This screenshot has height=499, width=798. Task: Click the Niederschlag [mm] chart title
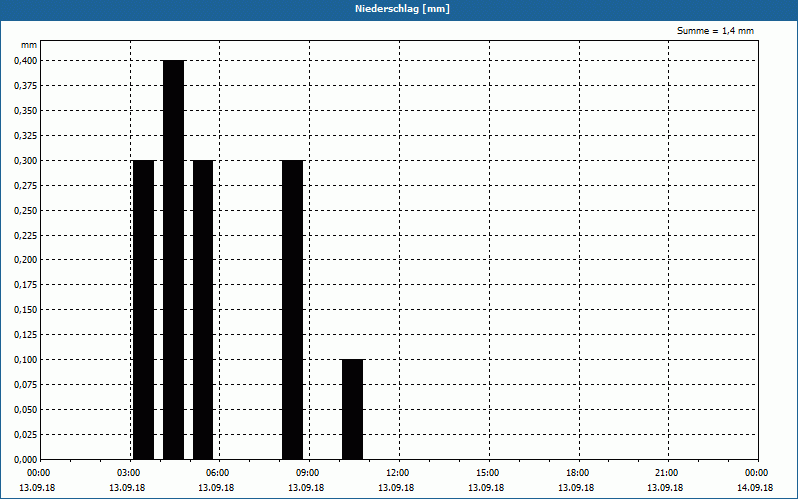click(x=402, y=9)
